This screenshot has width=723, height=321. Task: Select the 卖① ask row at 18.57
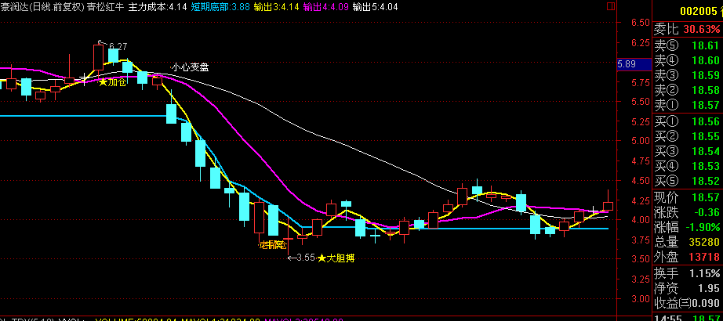688,105
